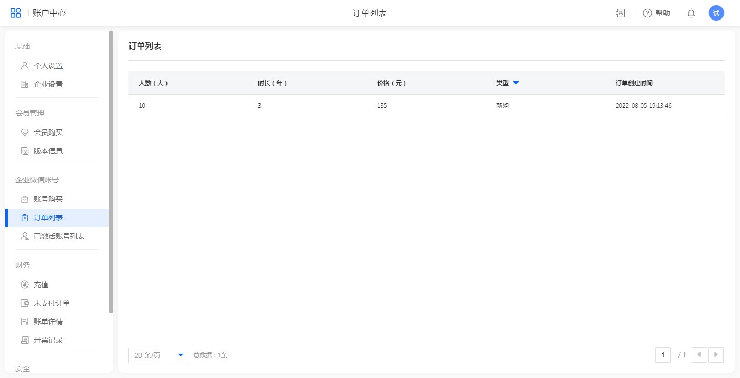Viewport: 740px width, 378px height.
Task: Open the contacts icon in header
Action: click(620, 13)
